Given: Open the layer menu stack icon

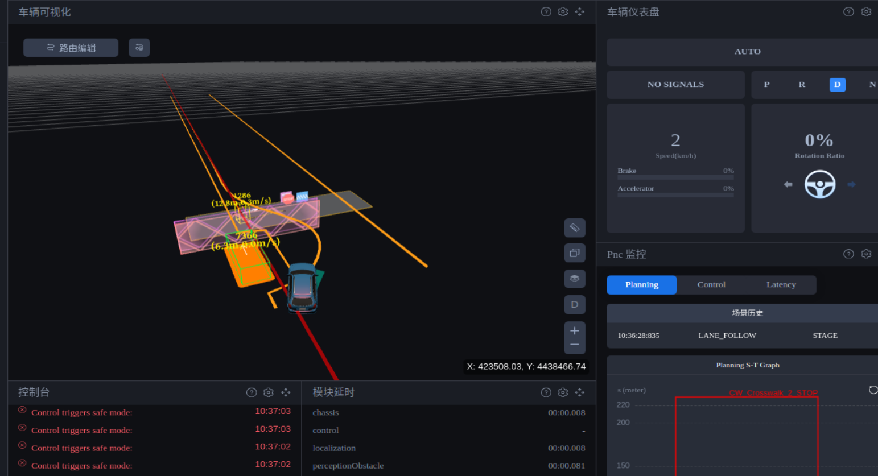Looking at the screenshot, I should click(x=574, y=279).
